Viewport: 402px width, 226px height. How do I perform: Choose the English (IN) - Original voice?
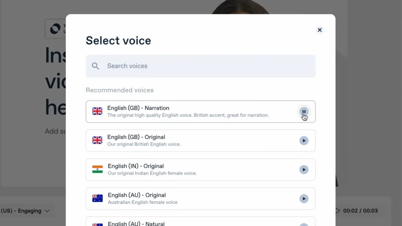188,170
